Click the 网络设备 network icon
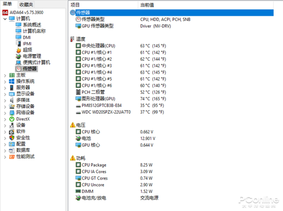The height and width of the screenshot is (211, 283). coord(12,113)
